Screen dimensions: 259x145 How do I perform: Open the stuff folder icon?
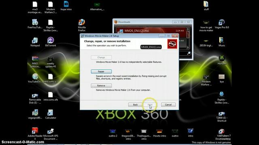[206, 4]
